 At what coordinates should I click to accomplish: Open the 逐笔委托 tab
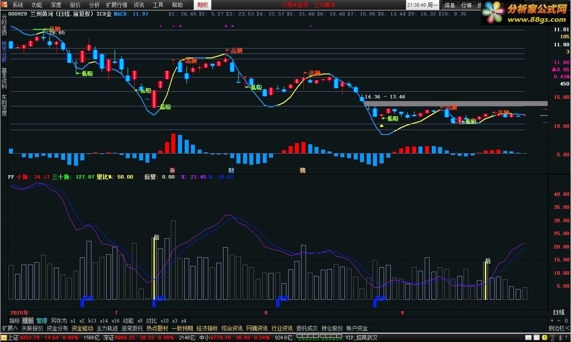point(132,328)
